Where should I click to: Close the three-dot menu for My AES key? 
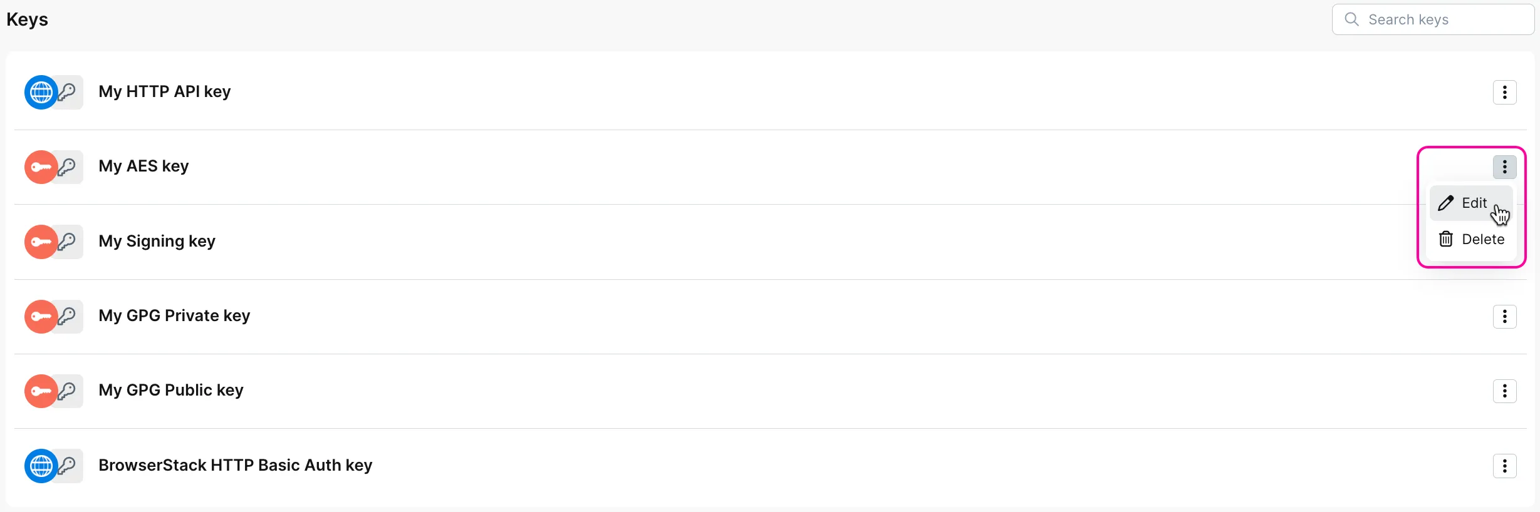1504,167
